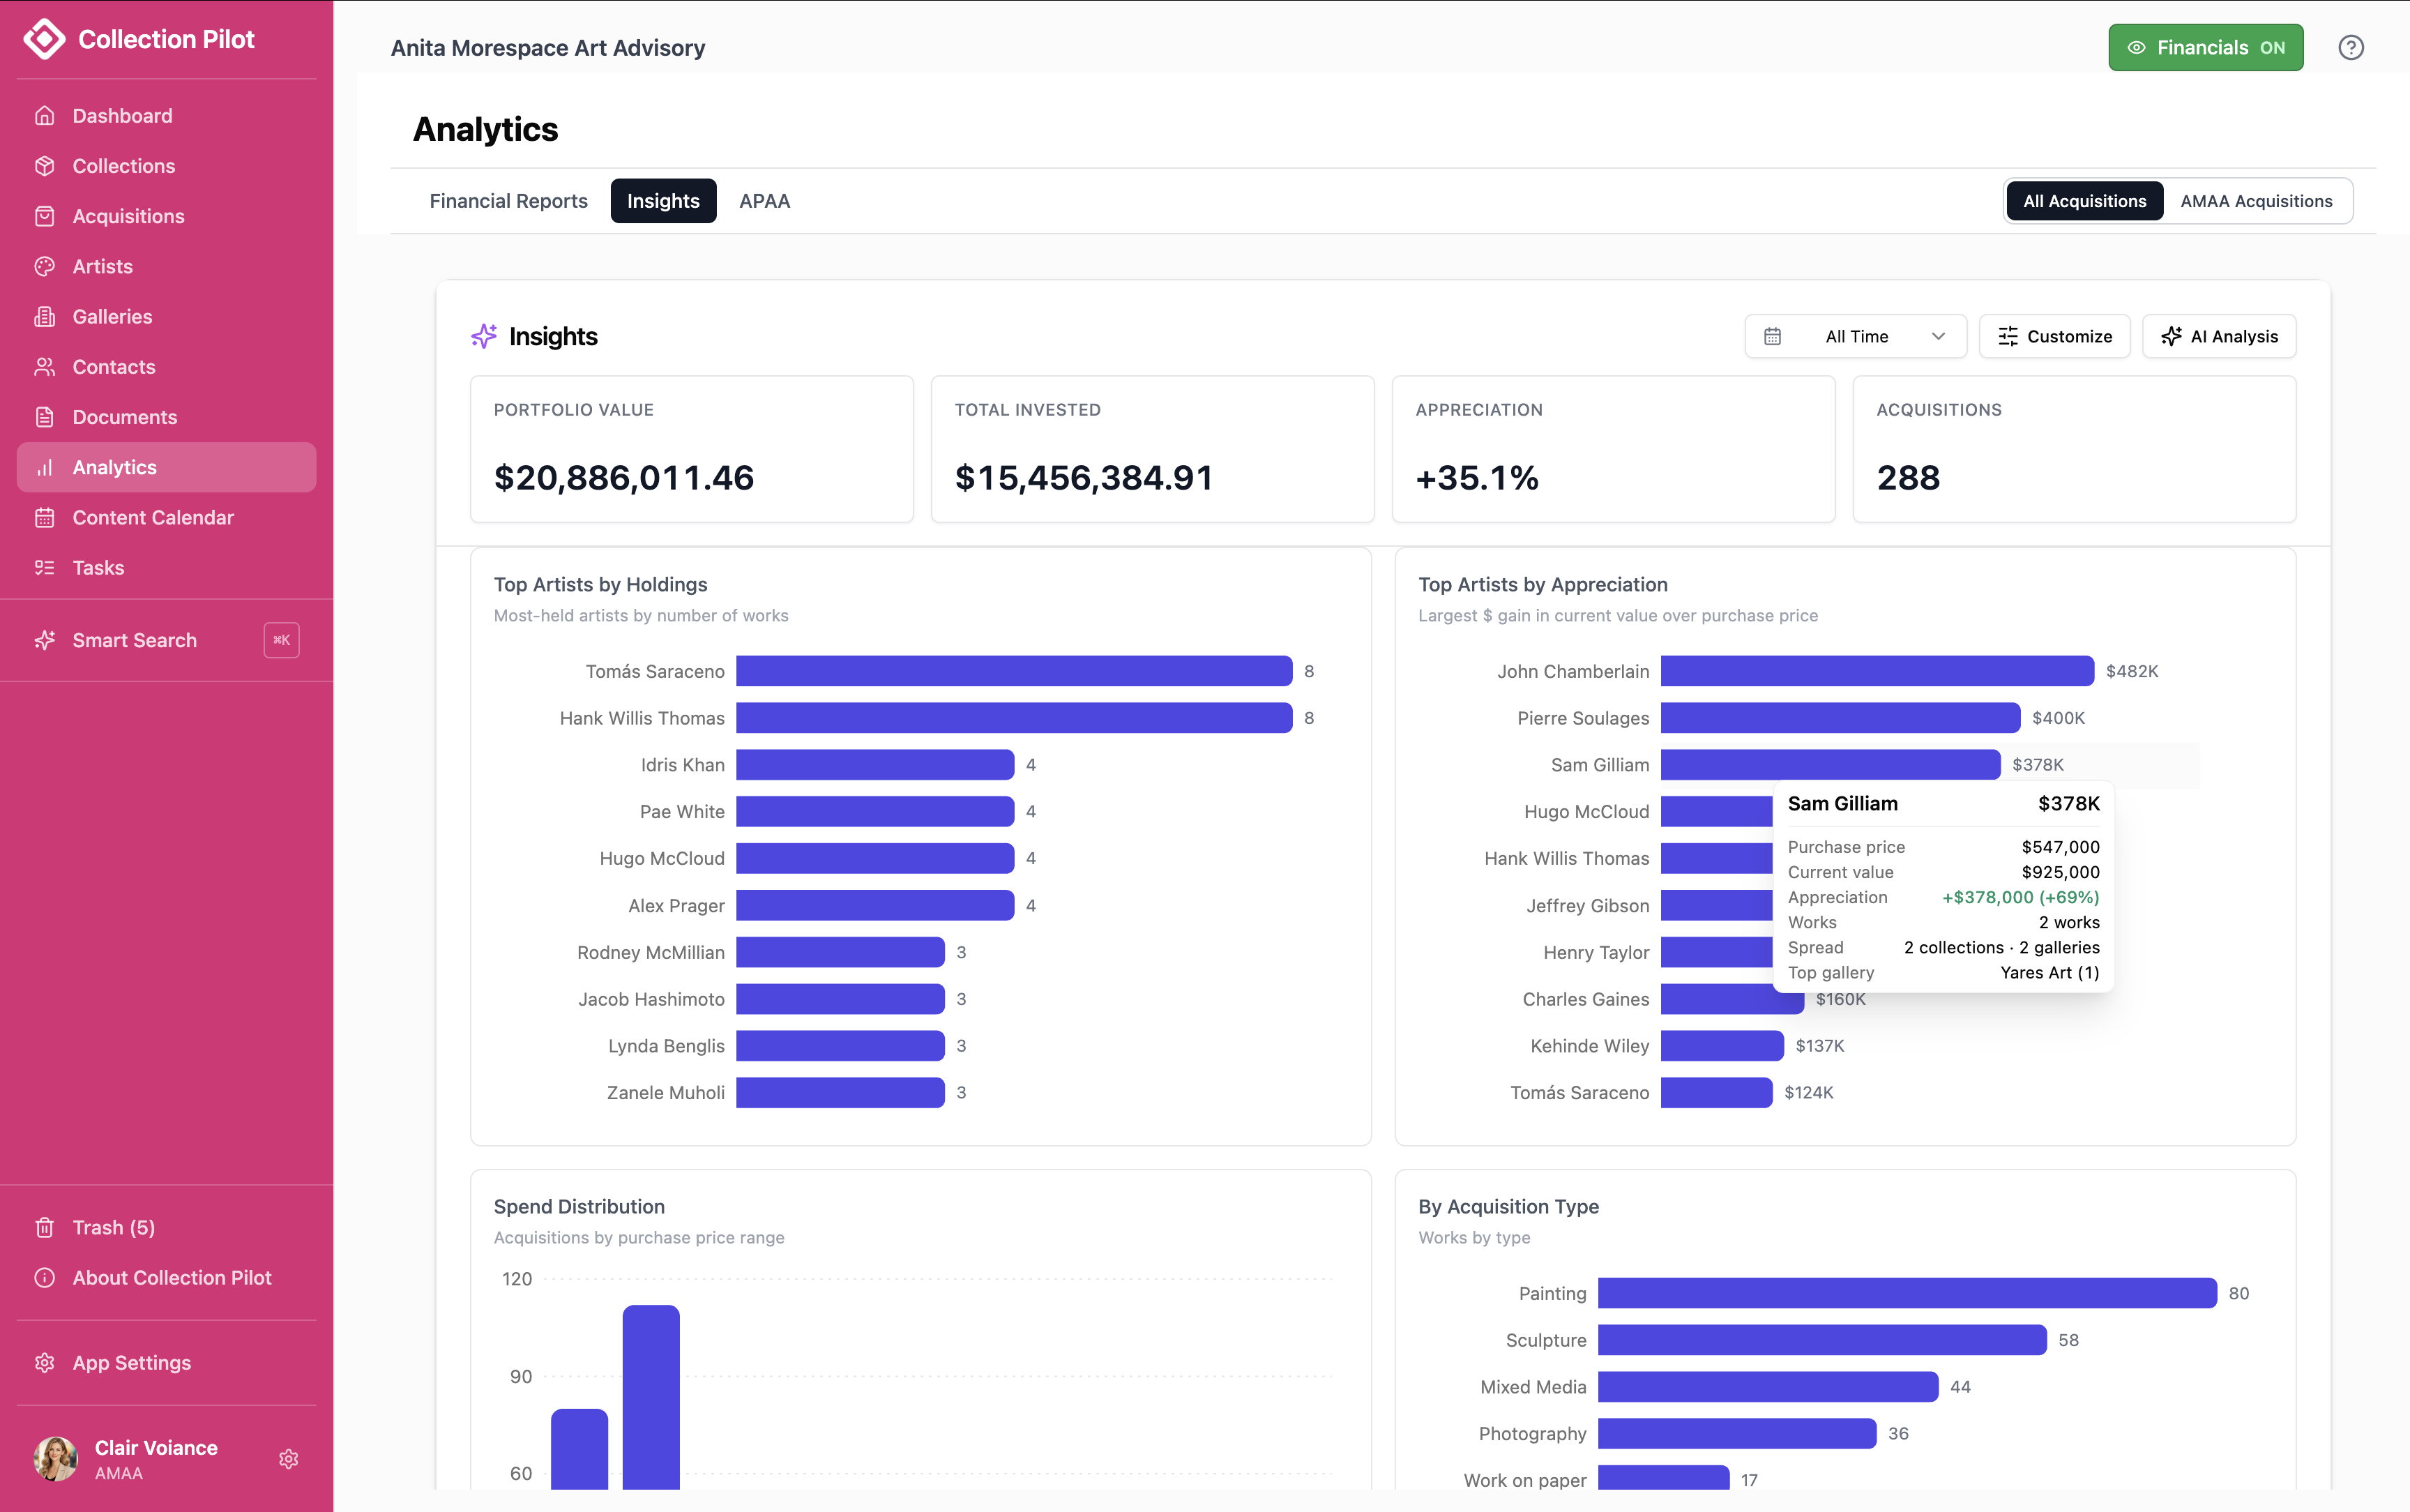Image resolution: width=2410 pixels, height=1512 pixels.
Task: Launch AI Analysis
Action: click(2219, 336)
